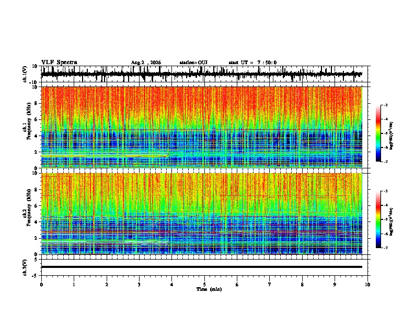This screenshot has width=414, height=319.
Task: Click inside the ch.2 spectrogram panel
Action: pyautogui.click(x=201, y=214)
